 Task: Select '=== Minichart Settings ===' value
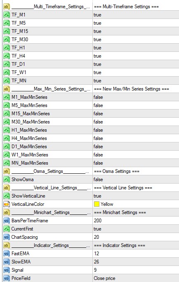(x=120, y=212)
